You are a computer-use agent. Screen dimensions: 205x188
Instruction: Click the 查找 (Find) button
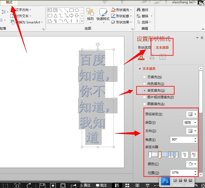pos(143,10)
